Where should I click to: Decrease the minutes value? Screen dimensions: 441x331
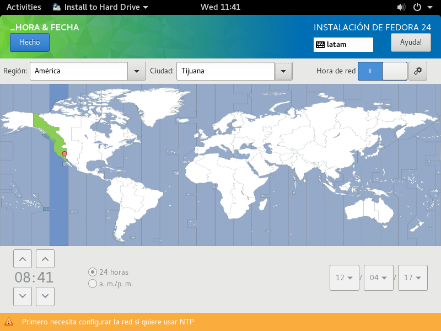pos(45,296)
